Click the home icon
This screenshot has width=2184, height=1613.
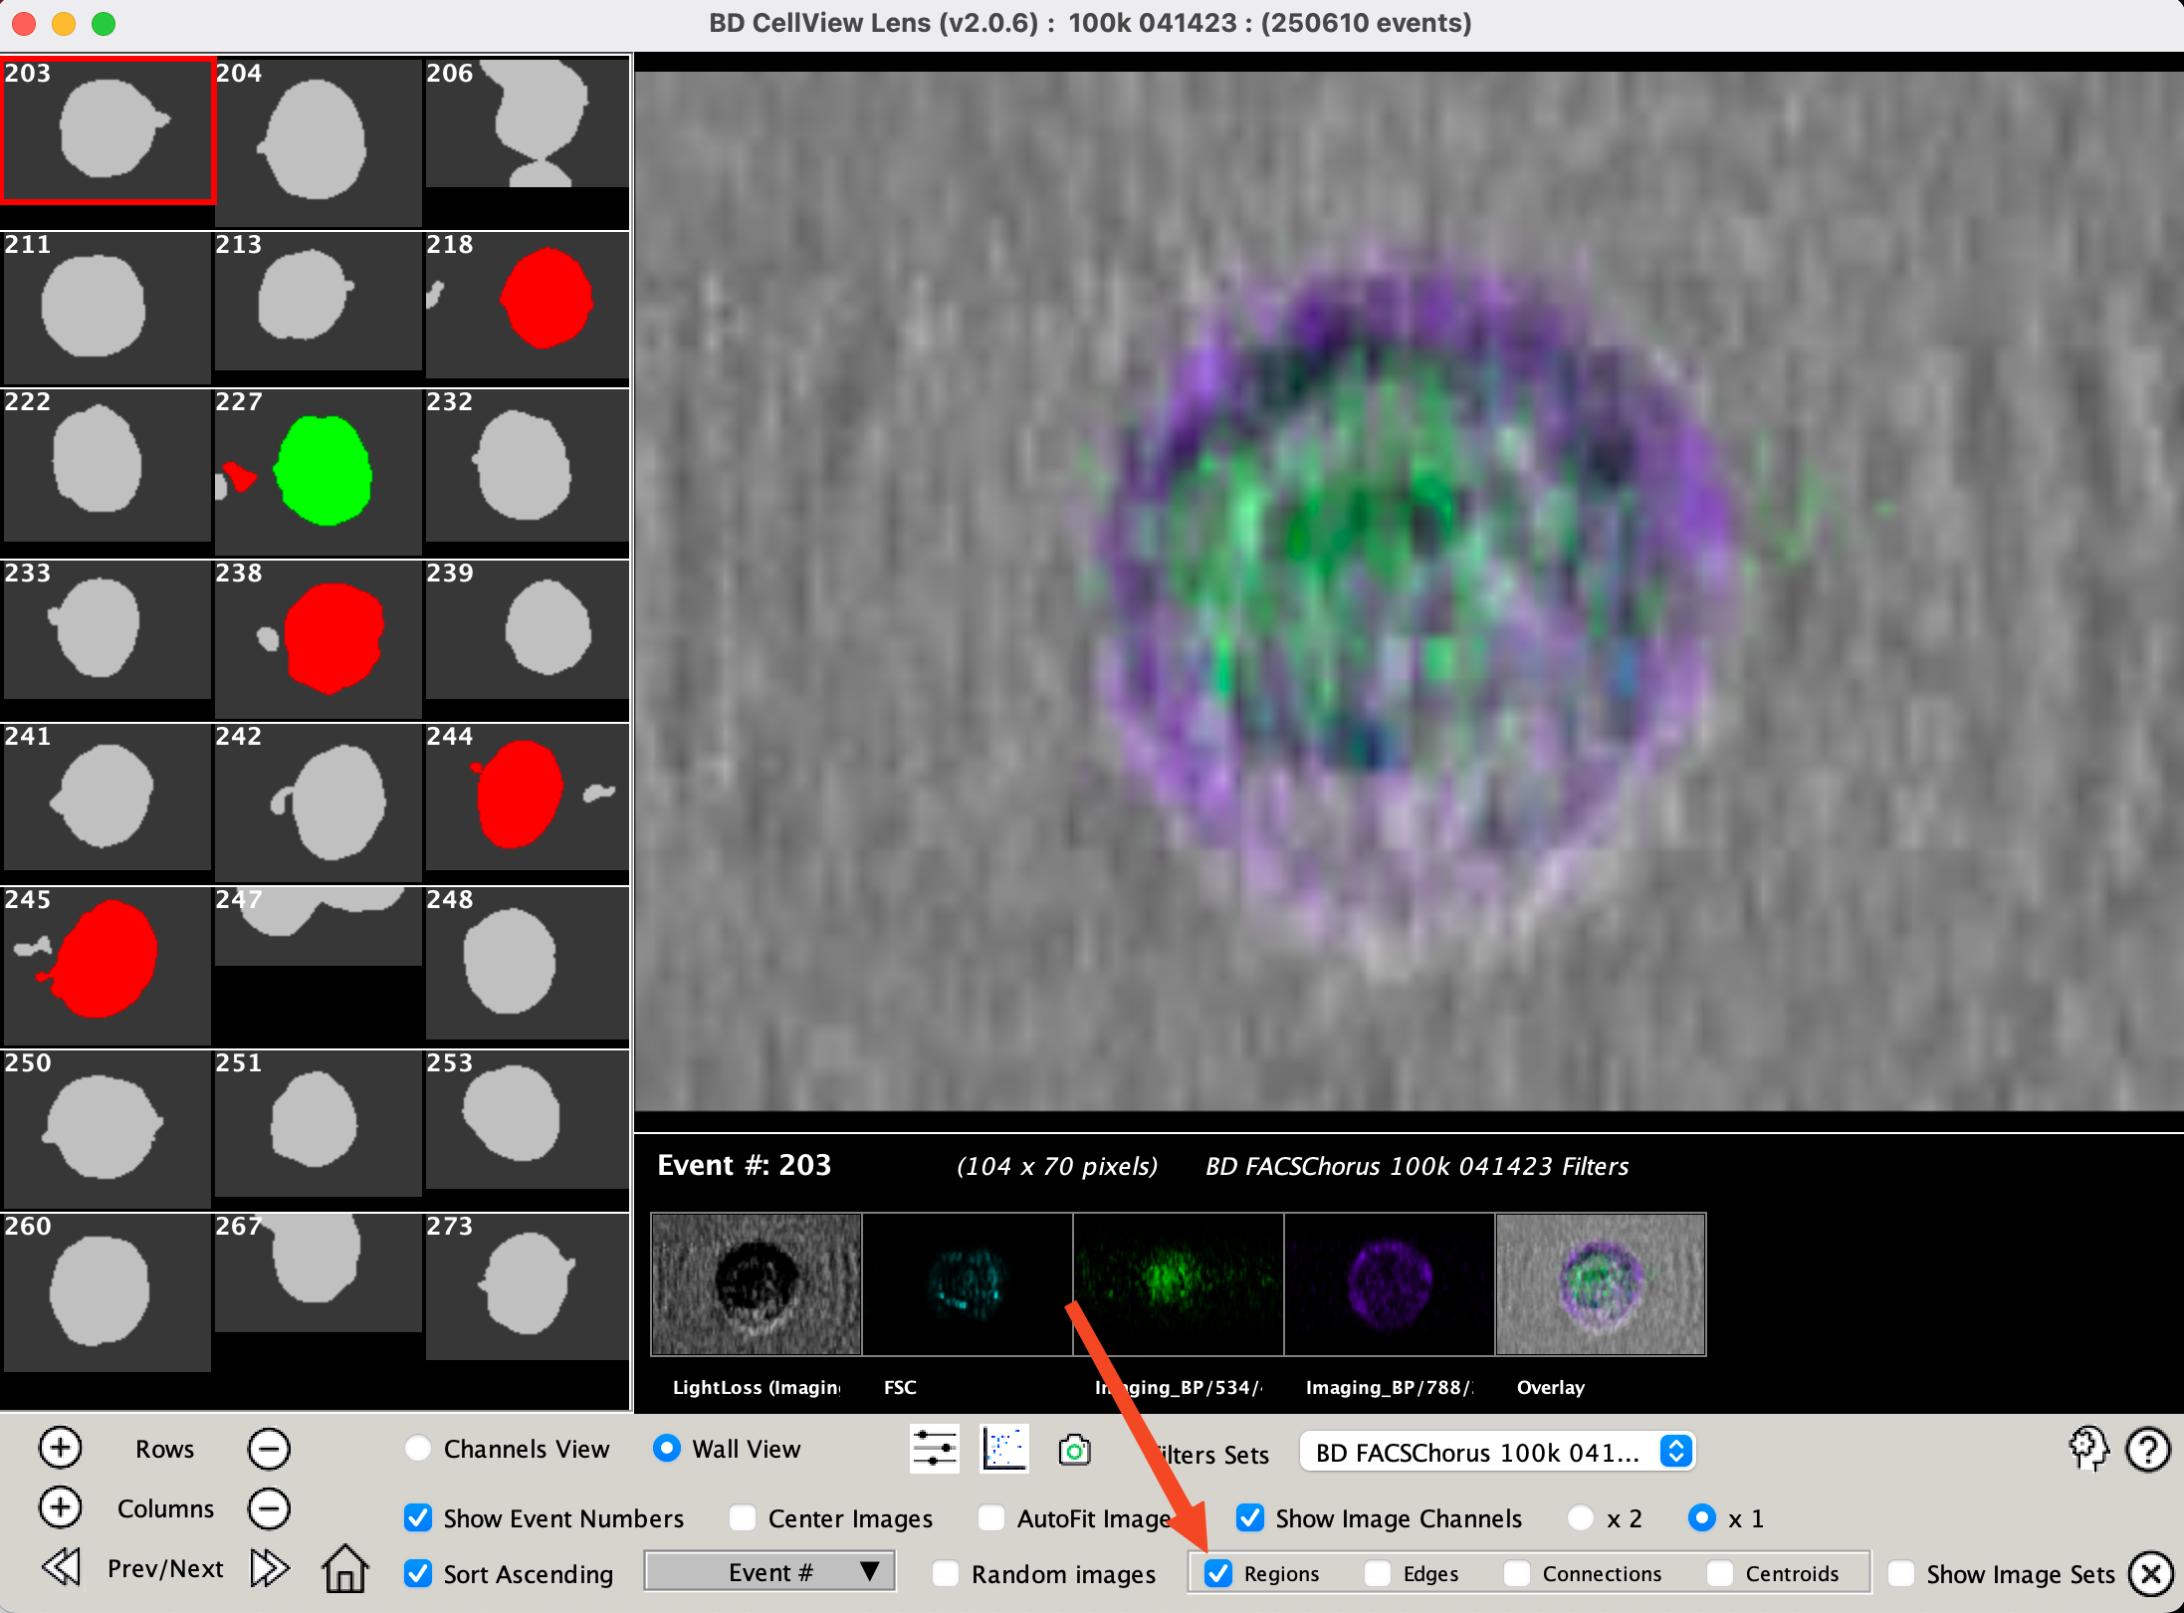point(344,1568)
